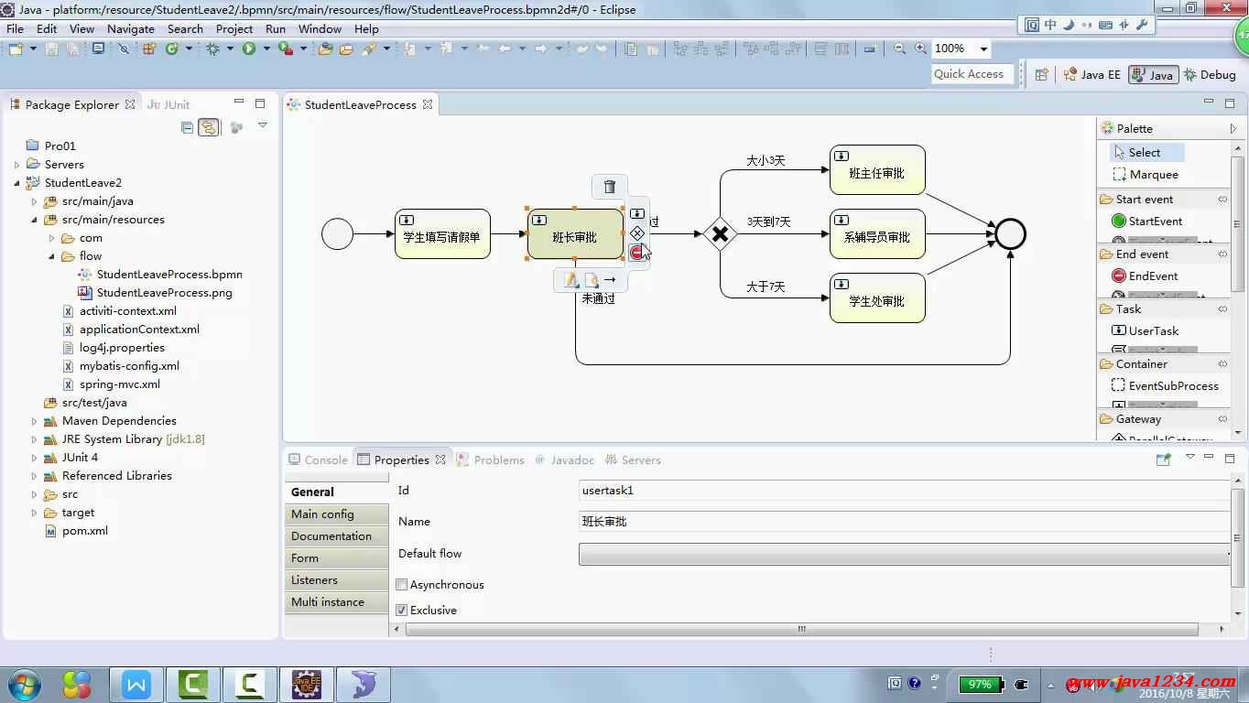
Task: Click the trash delete icon above selected task
Action: (x=610, y=187)
